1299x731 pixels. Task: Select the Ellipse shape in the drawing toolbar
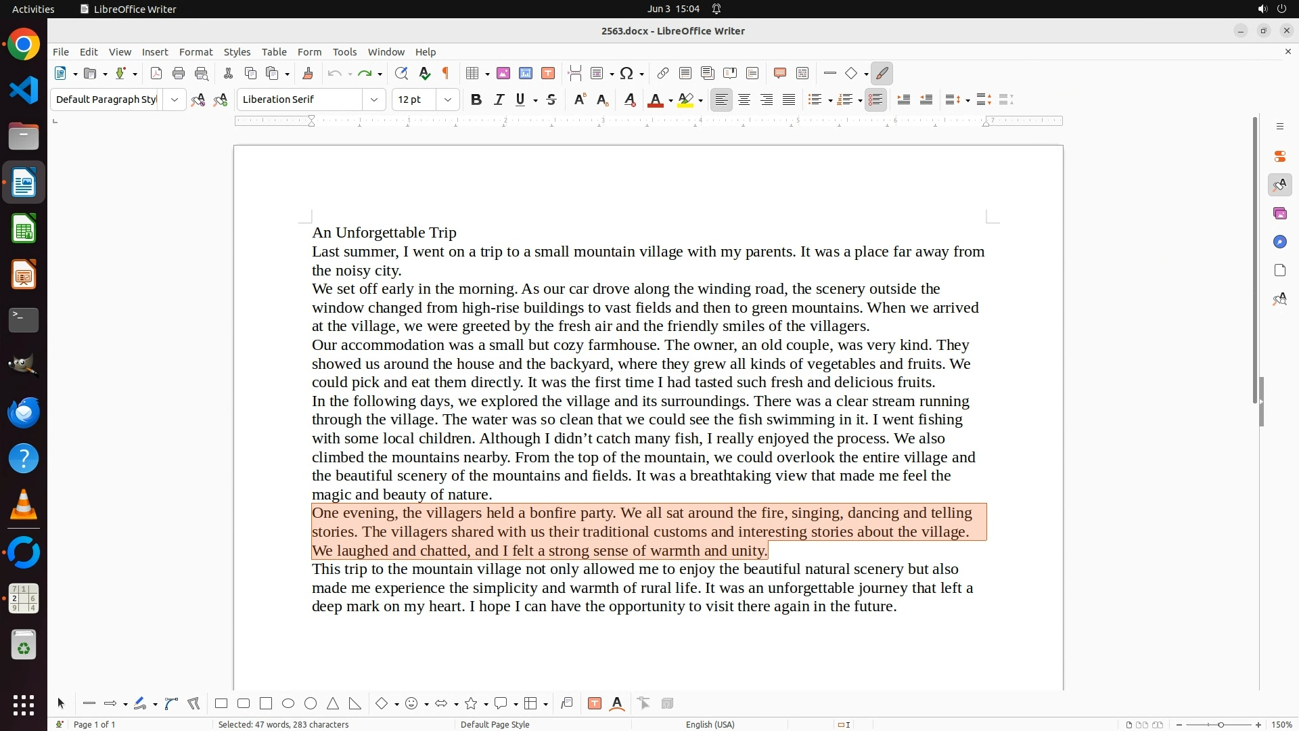coord(288,703)
